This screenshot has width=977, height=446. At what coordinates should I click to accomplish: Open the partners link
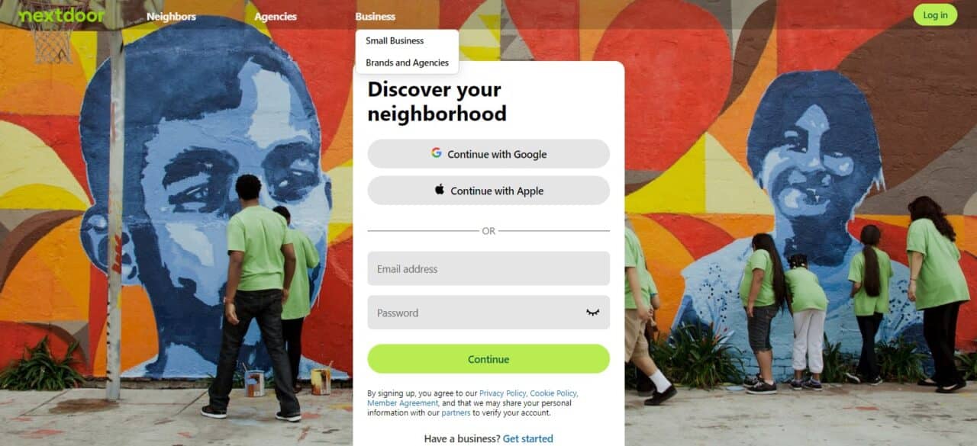[x=456, y=412]
